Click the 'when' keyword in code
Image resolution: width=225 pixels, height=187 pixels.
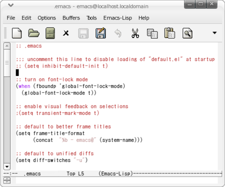[x=24, y=86]
